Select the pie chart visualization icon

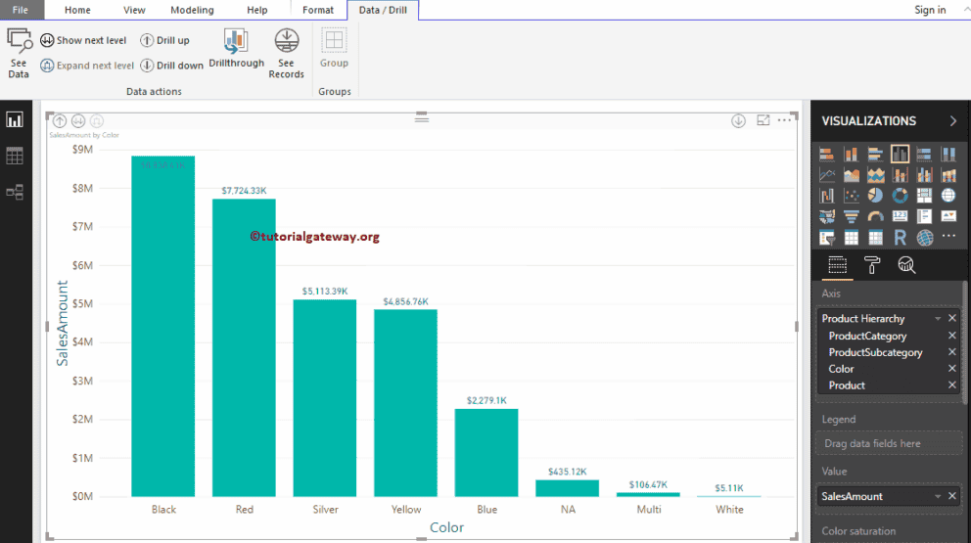(875, 196)
